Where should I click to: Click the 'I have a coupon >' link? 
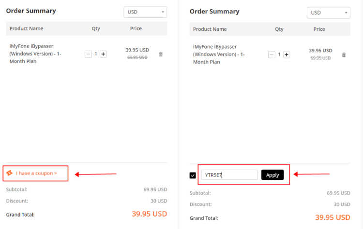(36, 173)
